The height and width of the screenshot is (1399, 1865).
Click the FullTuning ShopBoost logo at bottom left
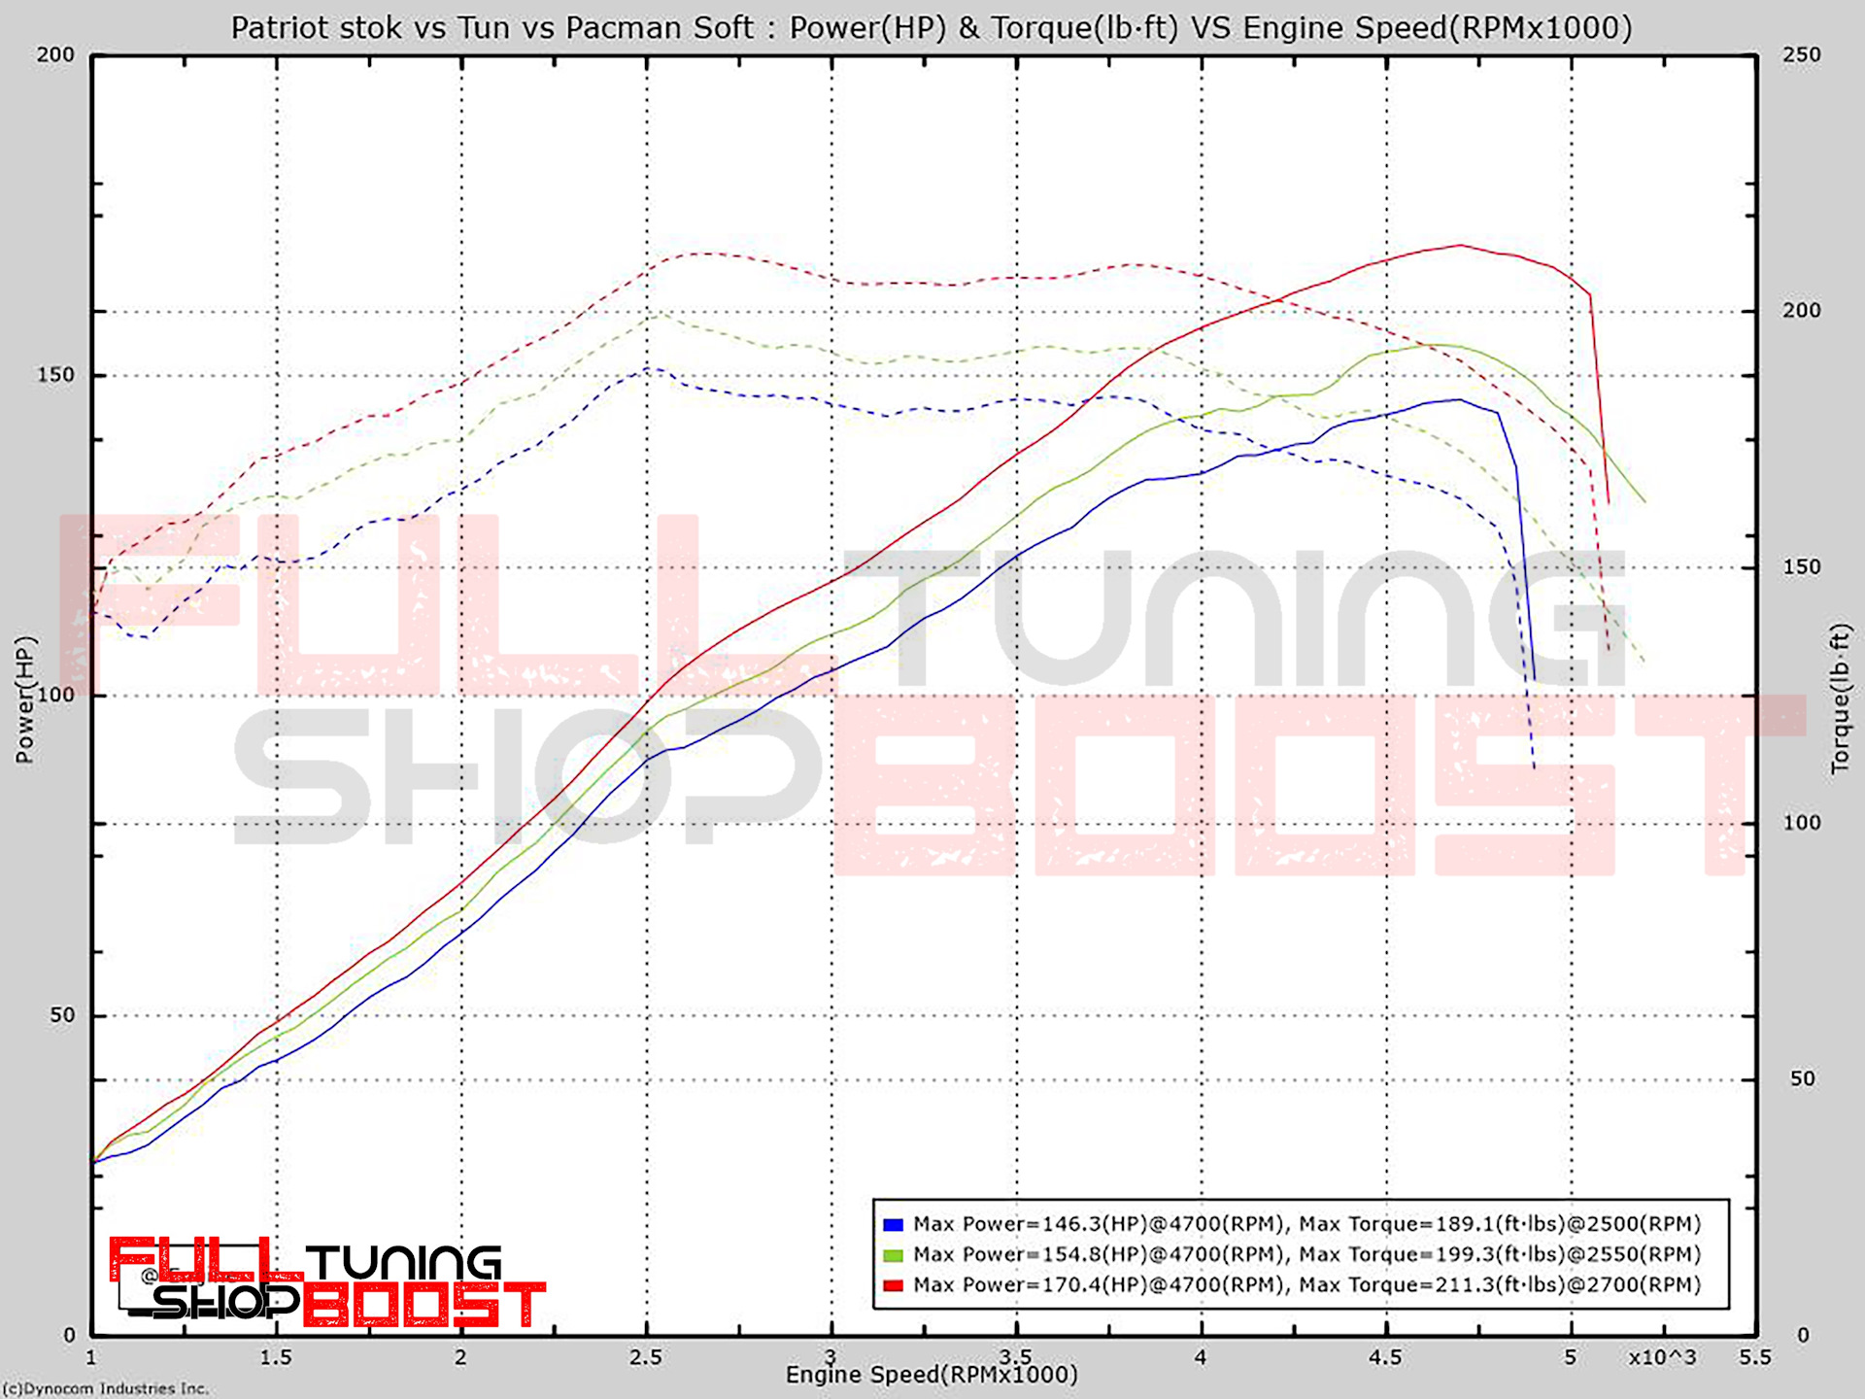pos(326,1282)
